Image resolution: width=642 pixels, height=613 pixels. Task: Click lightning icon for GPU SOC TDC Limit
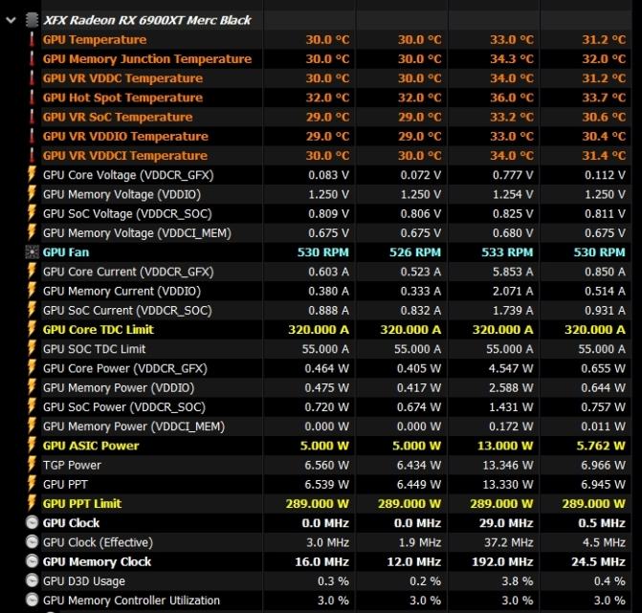32,348
